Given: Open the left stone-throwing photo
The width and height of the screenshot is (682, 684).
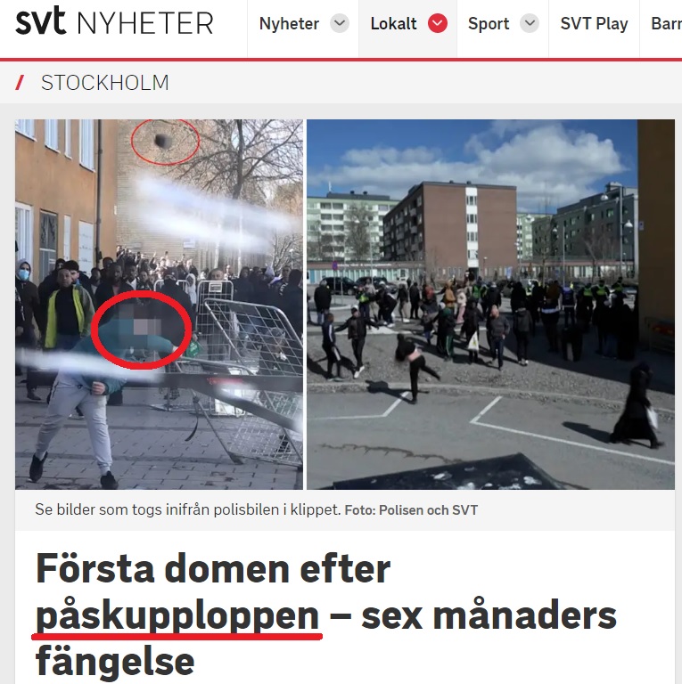Looking at the screenshot, I should tap(159, 304).
